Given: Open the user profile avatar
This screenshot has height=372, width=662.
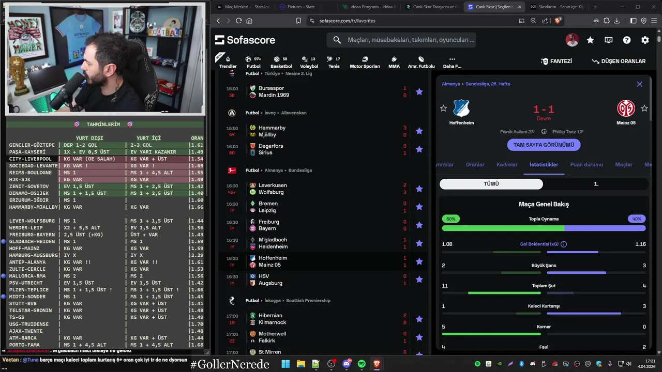Looking at the screenshot, I should pyautogui.click(x=572, y=40).
